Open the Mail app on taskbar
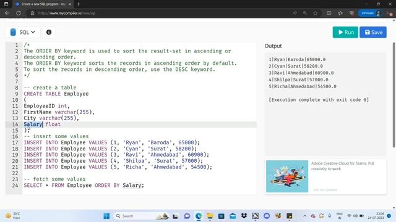The width and height of the screenshot is (396, 222). click(x=233, y=216)
